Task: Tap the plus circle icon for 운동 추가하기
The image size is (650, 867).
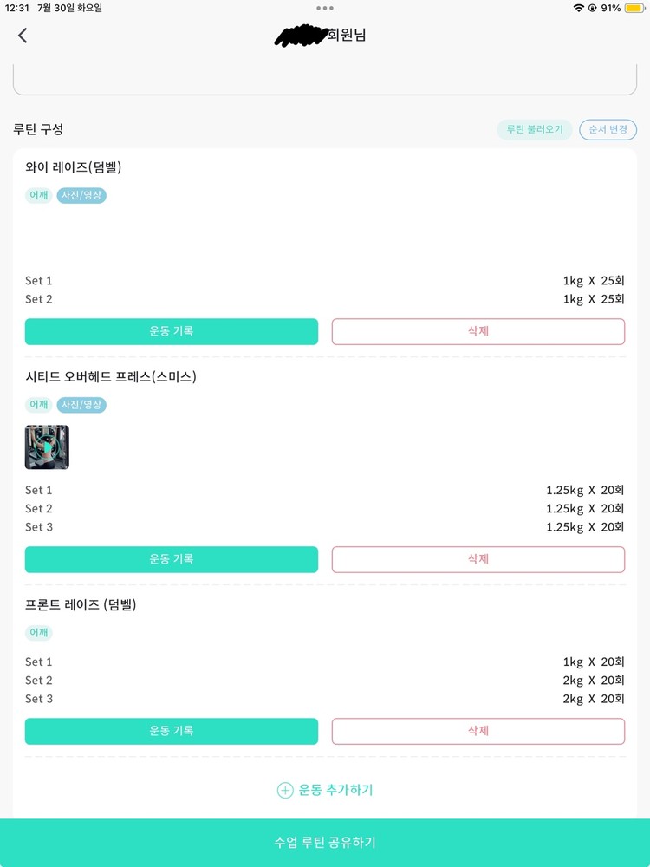Action: pos(285,790)
